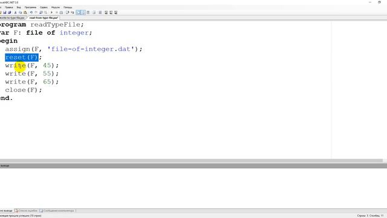The image size is (387, 218).
Task: Save the file with the floppy icon
Action: [x=4, y=12]
